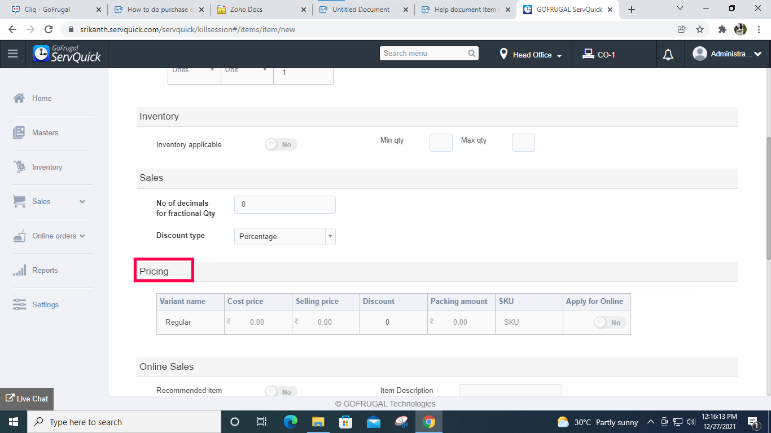Screen dimensions: 771x433
Task: Click the Regular variant Selling price field
Action: coord(326,322)
